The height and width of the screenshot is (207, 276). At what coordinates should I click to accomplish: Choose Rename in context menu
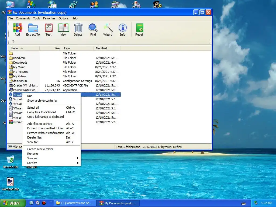point(51,154)
